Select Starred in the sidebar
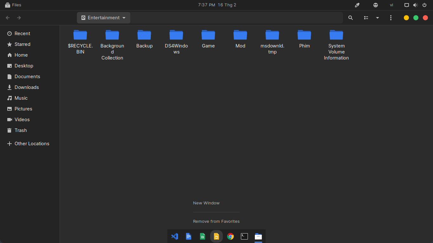 click(30, 44)
